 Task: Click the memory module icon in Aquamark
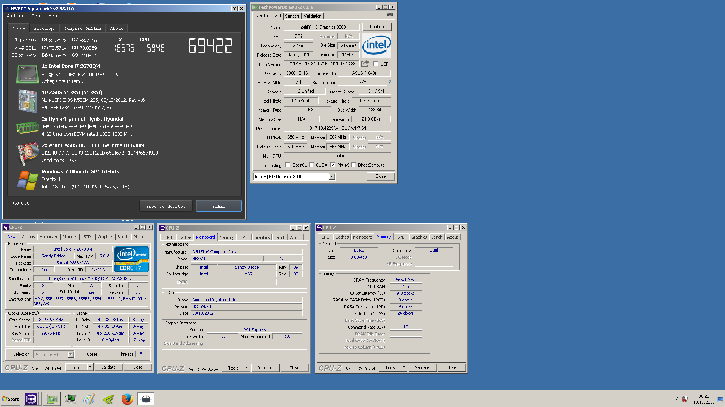coord(28,128)
